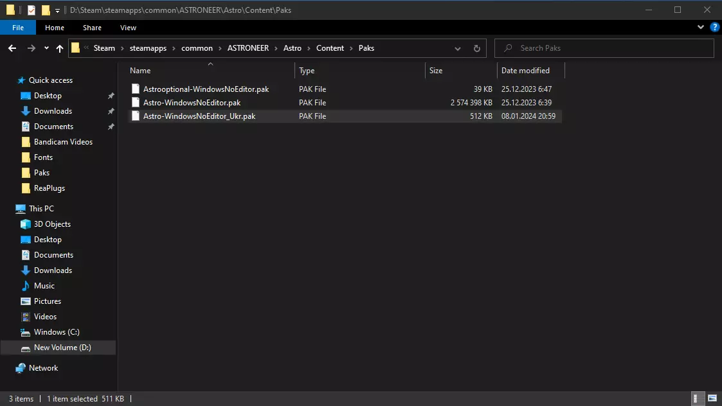Click pin icon next to Downloads
Screen dimensions: 722x406
[x=111, y=111]
